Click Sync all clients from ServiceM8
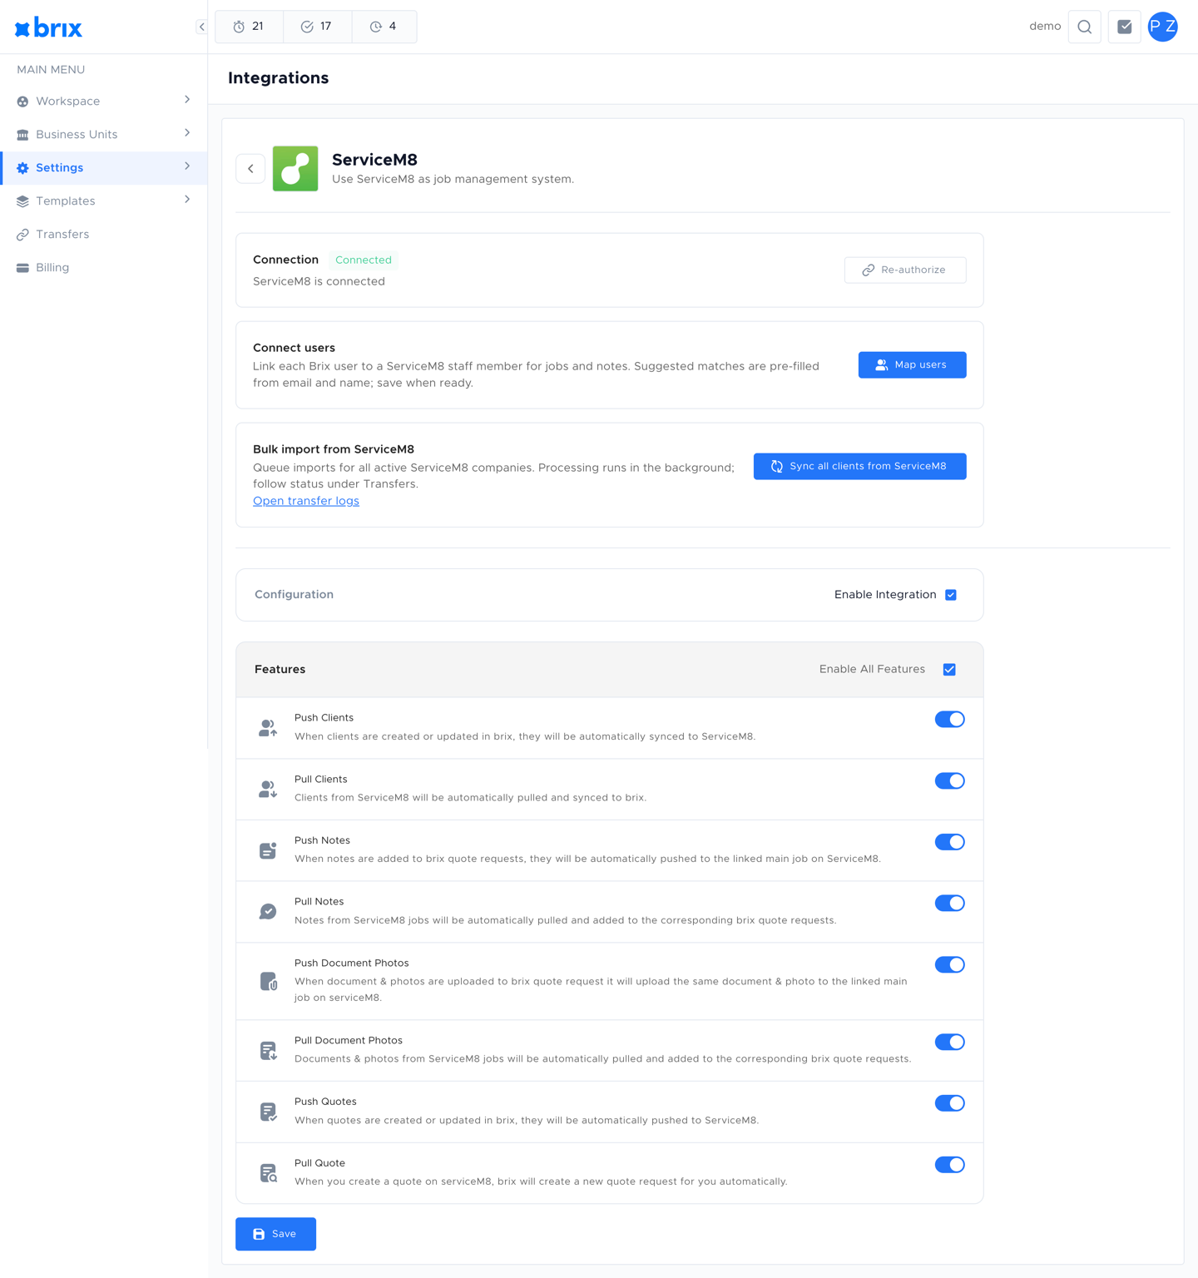Image resolution: width=1198 pixels, height=1278 pixels. click(x=860, y=467)
